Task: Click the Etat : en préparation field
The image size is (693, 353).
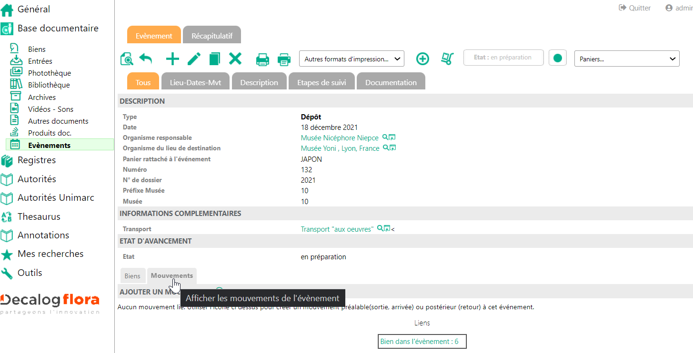Action: (503, 58)
